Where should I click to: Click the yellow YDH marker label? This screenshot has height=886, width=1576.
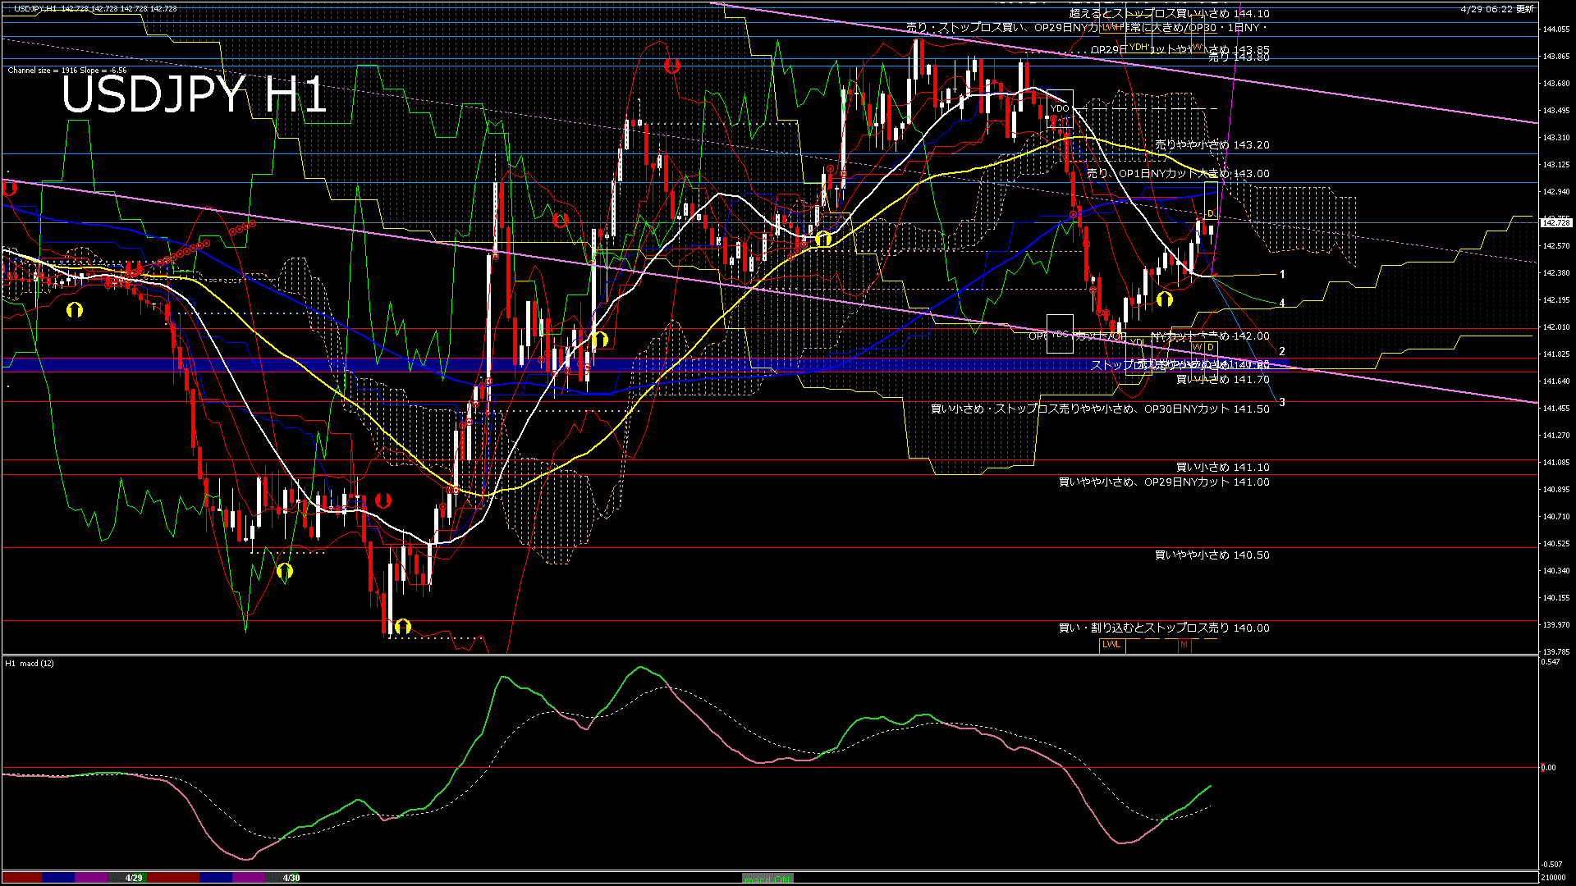pos(1138,47)
